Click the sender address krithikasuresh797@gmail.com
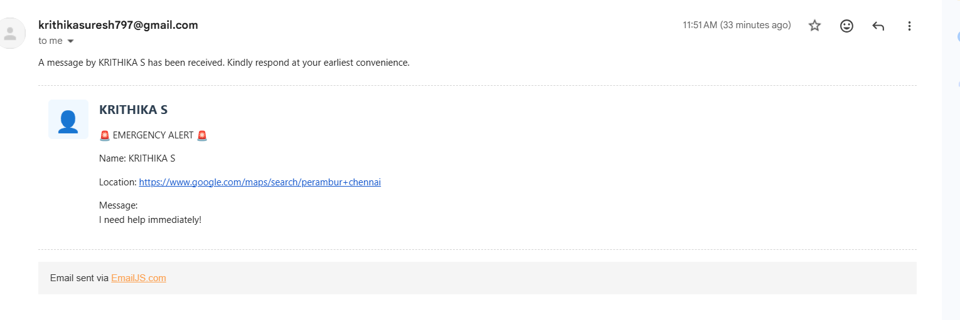 coord(118,25)
